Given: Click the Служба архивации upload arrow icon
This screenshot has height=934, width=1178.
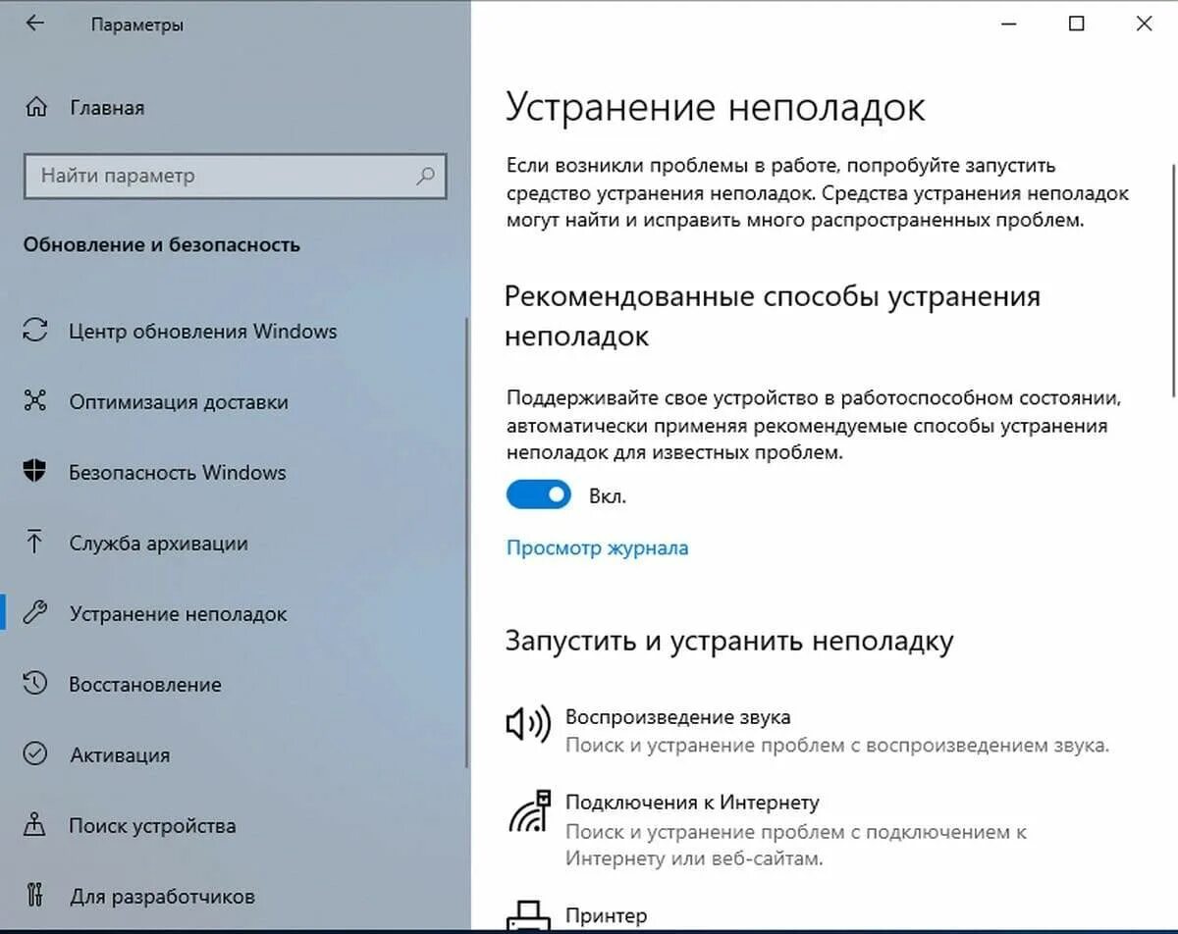Looking at the screenshot, I should click(x=35, y=543).
